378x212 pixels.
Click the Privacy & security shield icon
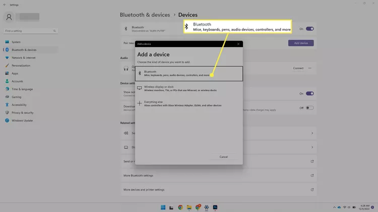tap(7, 113)
